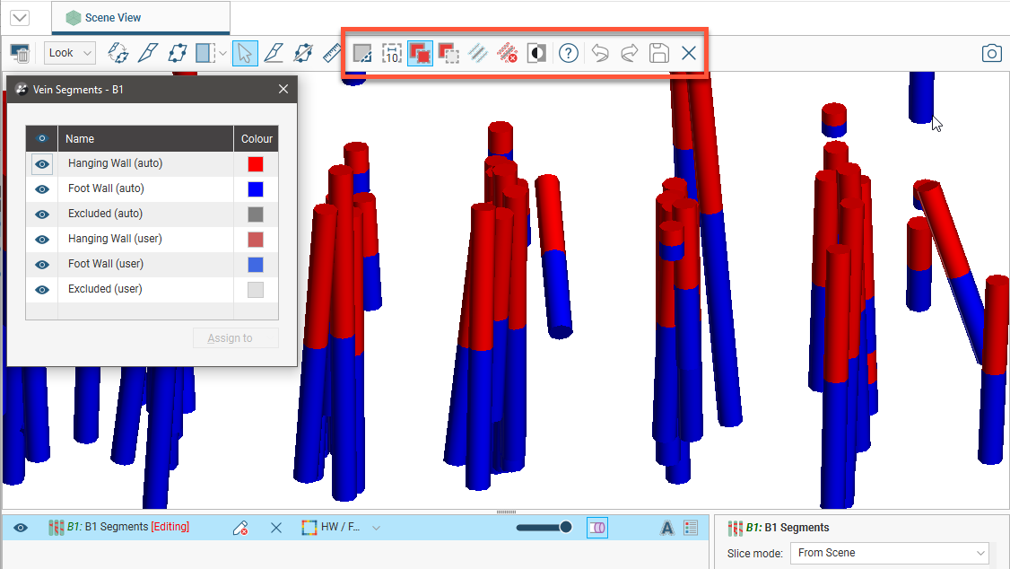Click the invert selection half-circle icon

pyautogui.click(x=536, y=53)
